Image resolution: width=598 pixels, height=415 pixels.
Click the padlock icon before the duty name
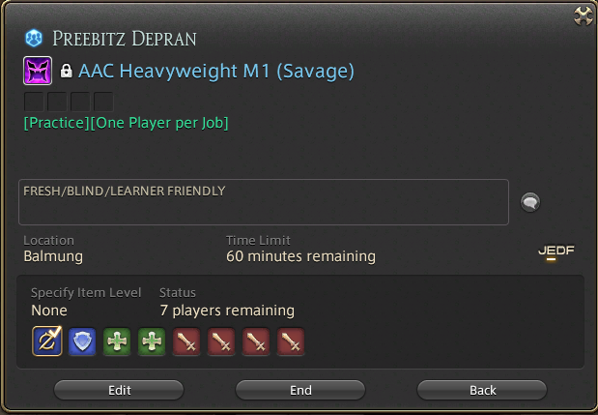click(67, 71)
